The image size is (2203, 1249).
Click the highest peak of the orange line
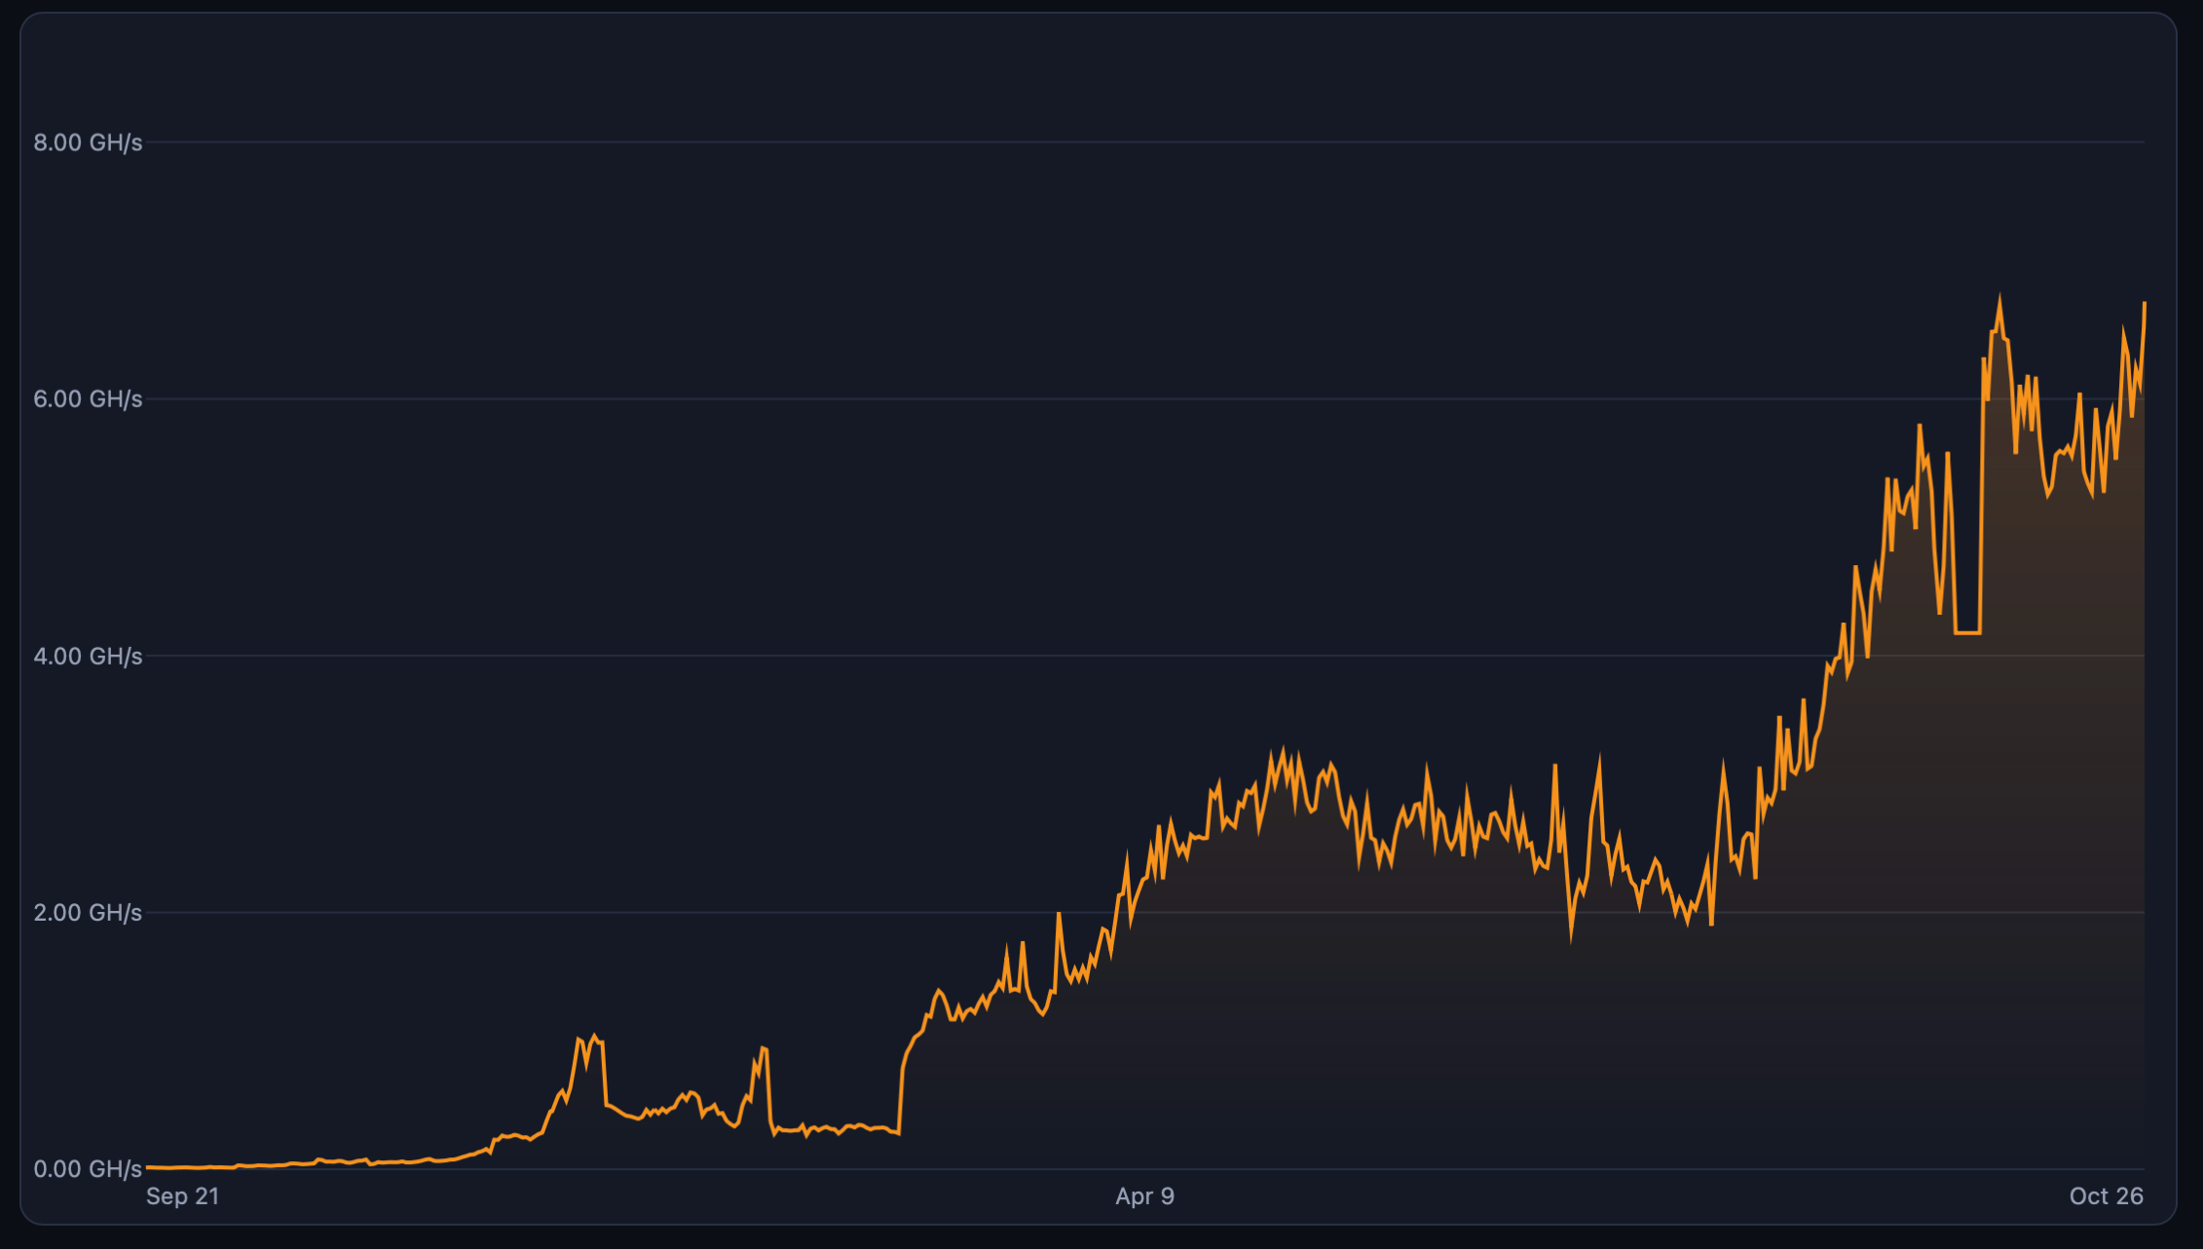pos(1999,298)
